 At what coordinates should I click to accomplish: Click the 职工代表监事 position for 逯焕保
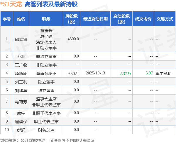pyautogui.click(x=46, y=122)
